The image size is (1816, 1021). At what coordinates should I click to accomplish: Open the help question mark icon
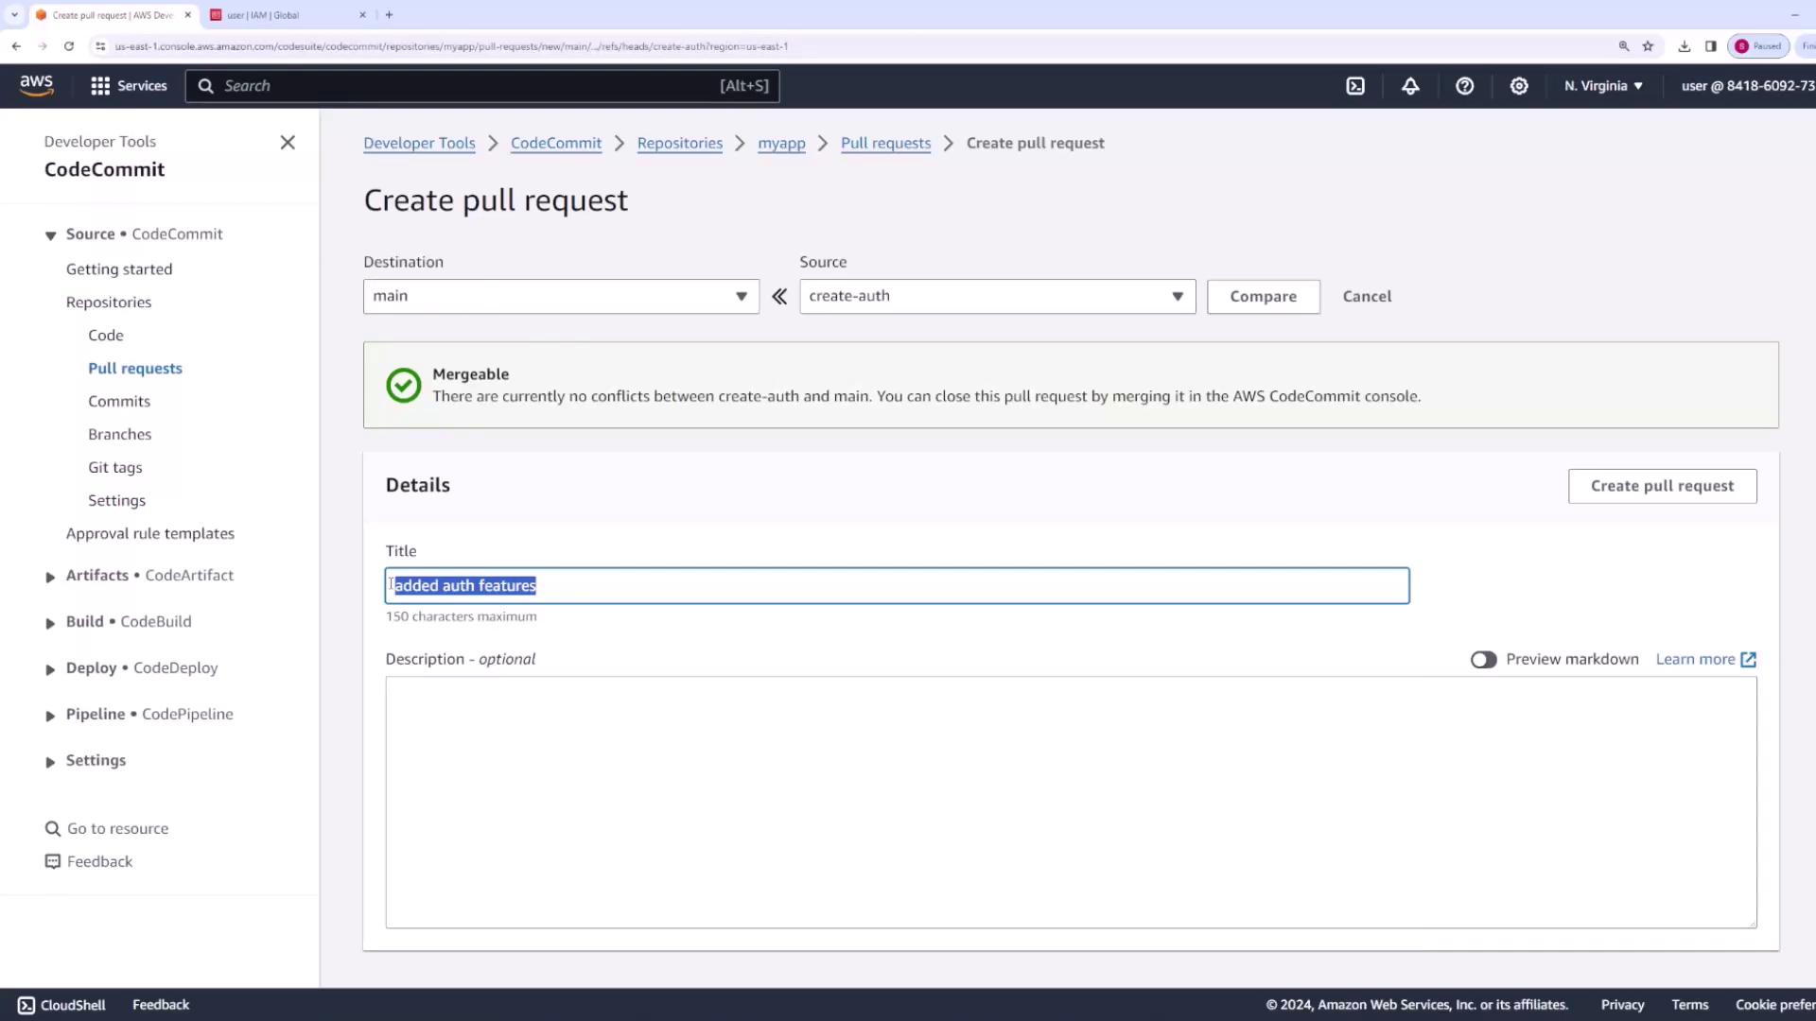pyautogui.click(x=1464, y=86)
